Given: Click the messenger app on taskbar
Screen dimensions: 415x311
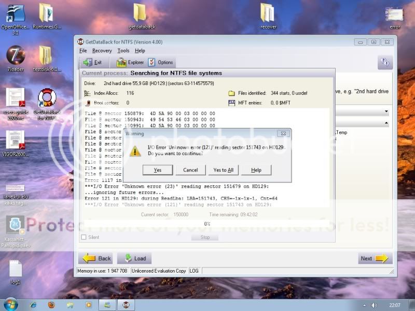Looking at the screenshot, I should coord(107,305).
